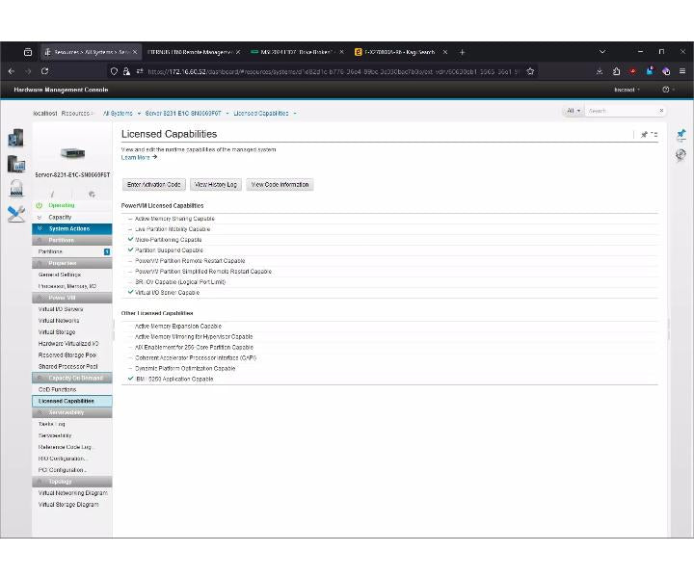Bookmark this page with the star icon
694x578 pixels.
click(530, 71)
